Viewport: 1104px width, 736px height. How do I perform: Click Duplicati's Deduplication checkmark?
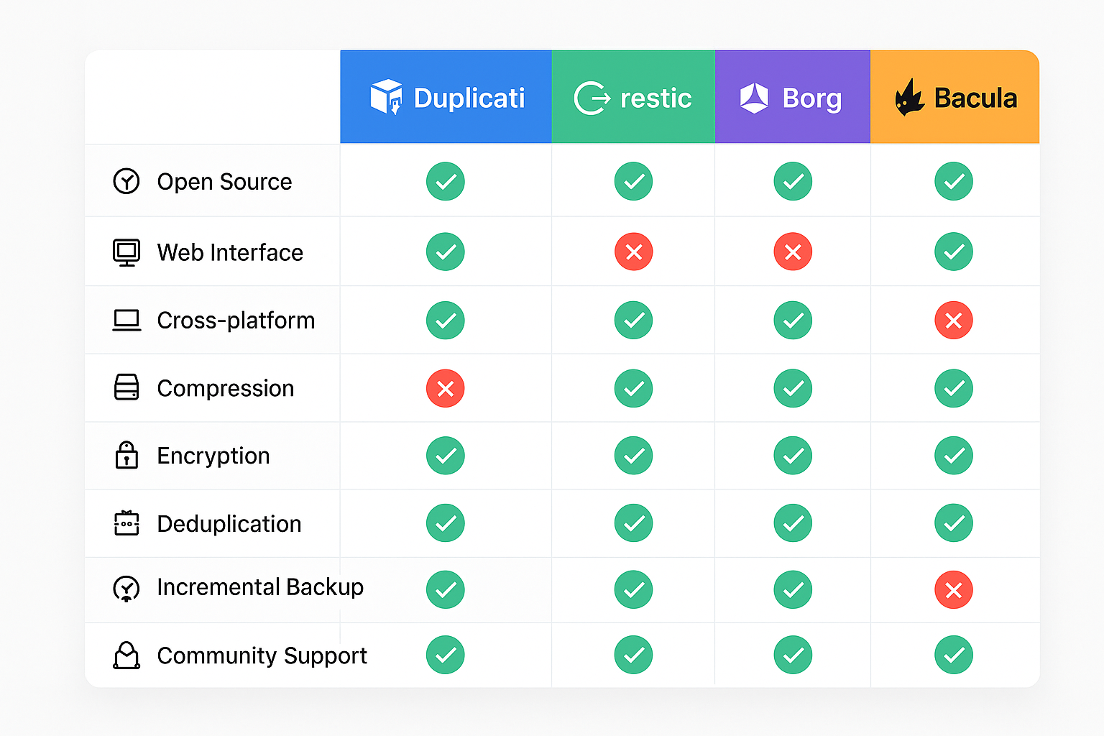446,523
